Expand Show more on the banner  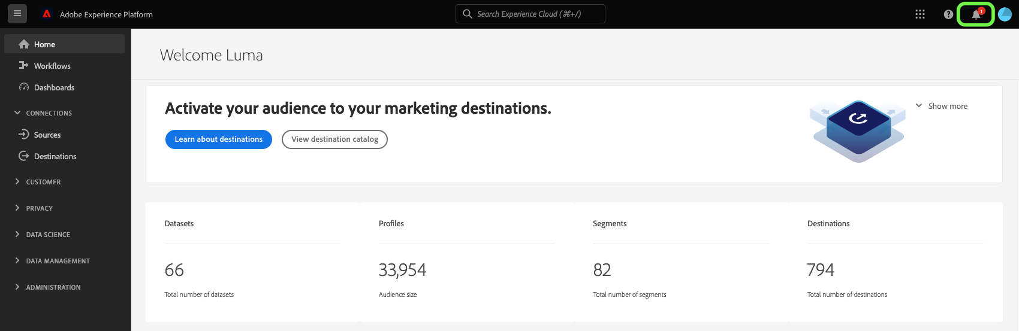(941, 106)
